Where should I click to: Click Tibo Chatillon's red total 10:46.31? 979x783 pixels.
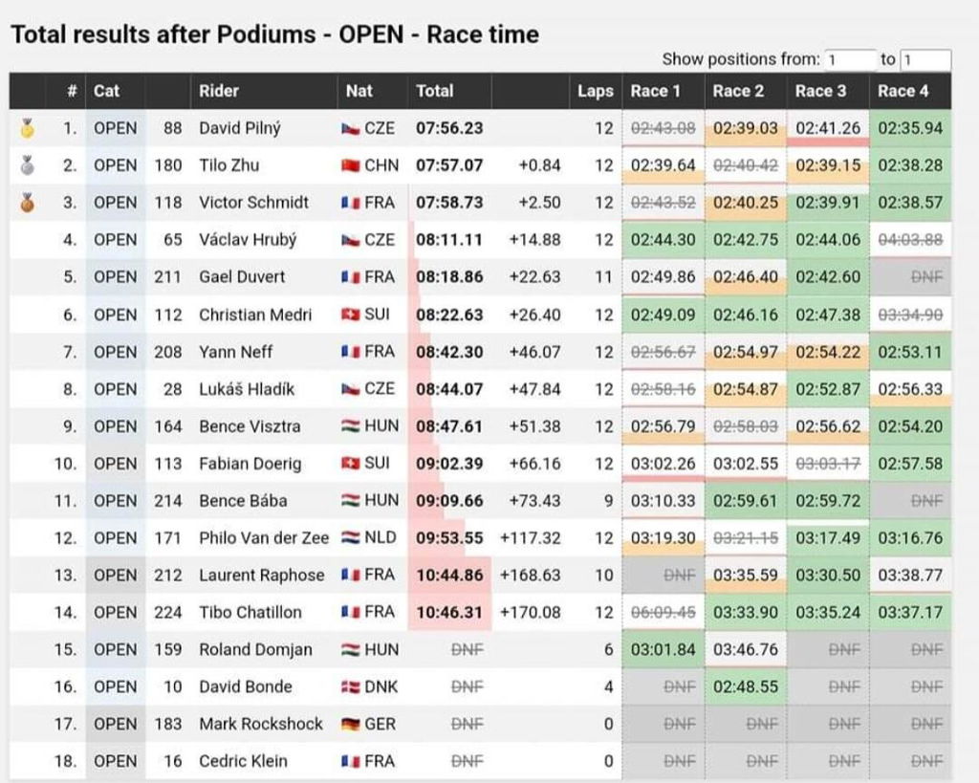tap(449, 613)
